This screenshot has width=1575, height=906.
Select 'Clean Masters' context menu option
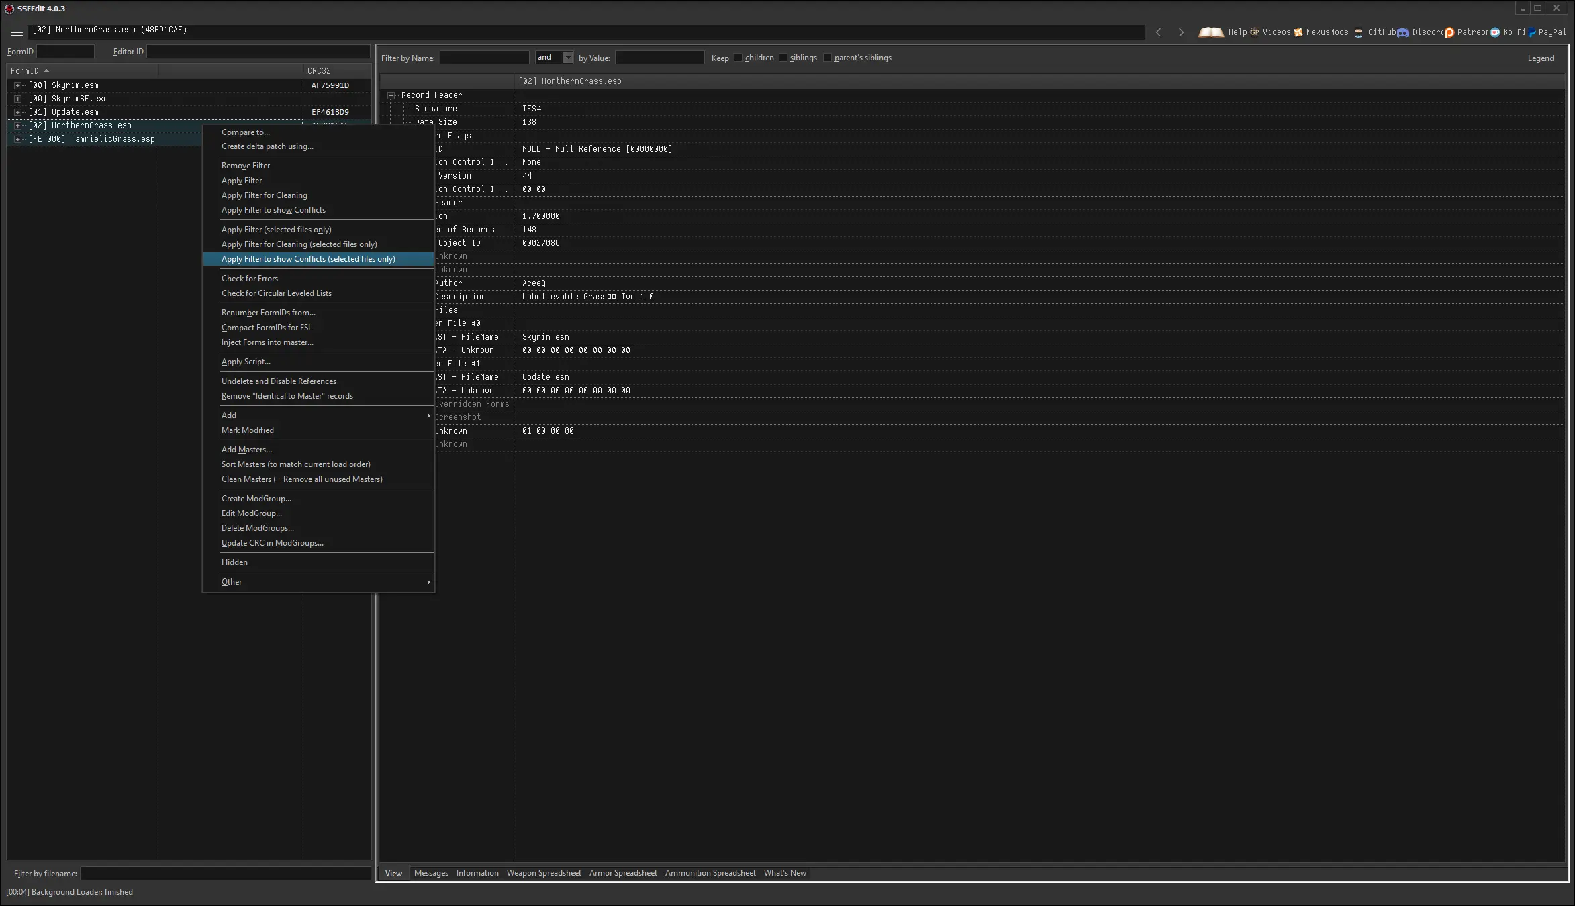[x=302, y=479]
